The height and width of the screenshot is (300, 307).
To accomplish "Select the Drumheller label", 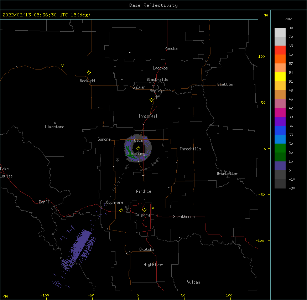I will pyautogui.click(x=227, y=174).
